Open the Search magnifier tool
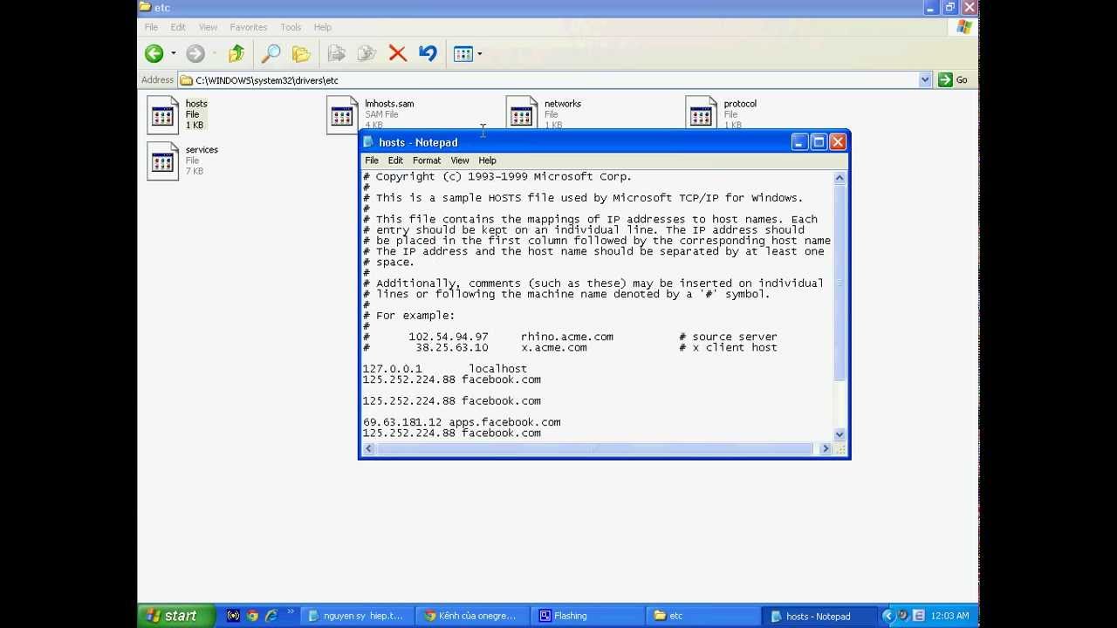 point(271,54)
